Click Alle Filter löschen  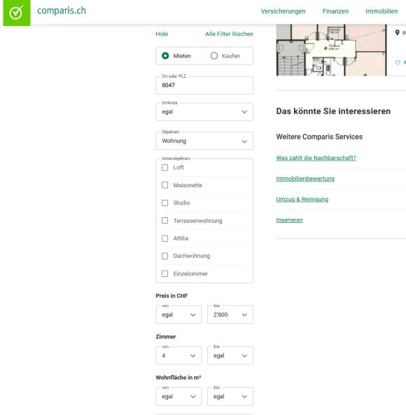pyautogui.click(x=229, y=34)
